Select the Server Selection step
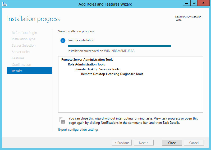Image resolution: width=211 pixels, height=150 pixels. coord(24,46)
